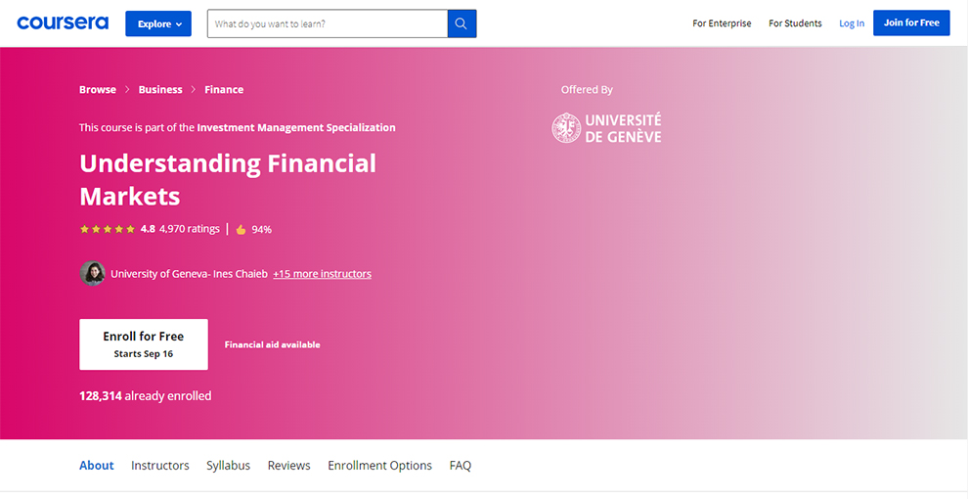The image size is (968, 499).
Task: Switch to the Syllabus tab
Action: pyautogui.click(x=228, y=466)
